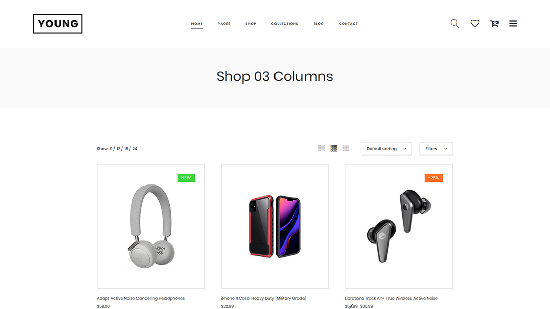
Task: Open the Shop menu item
Action: [x=251, y=24]
